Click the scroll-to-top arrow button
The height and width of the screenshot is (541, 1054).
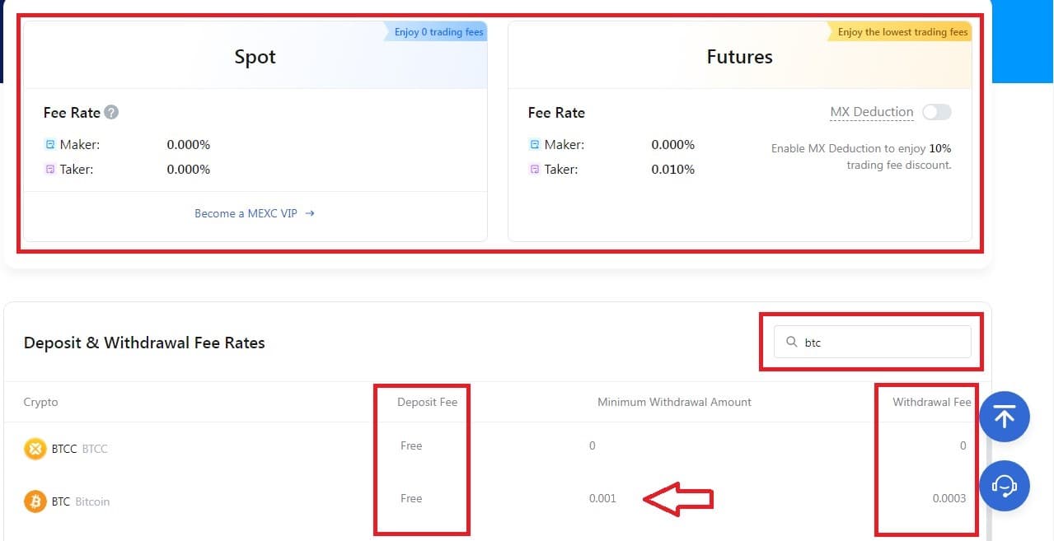[x=1004, y=417]
